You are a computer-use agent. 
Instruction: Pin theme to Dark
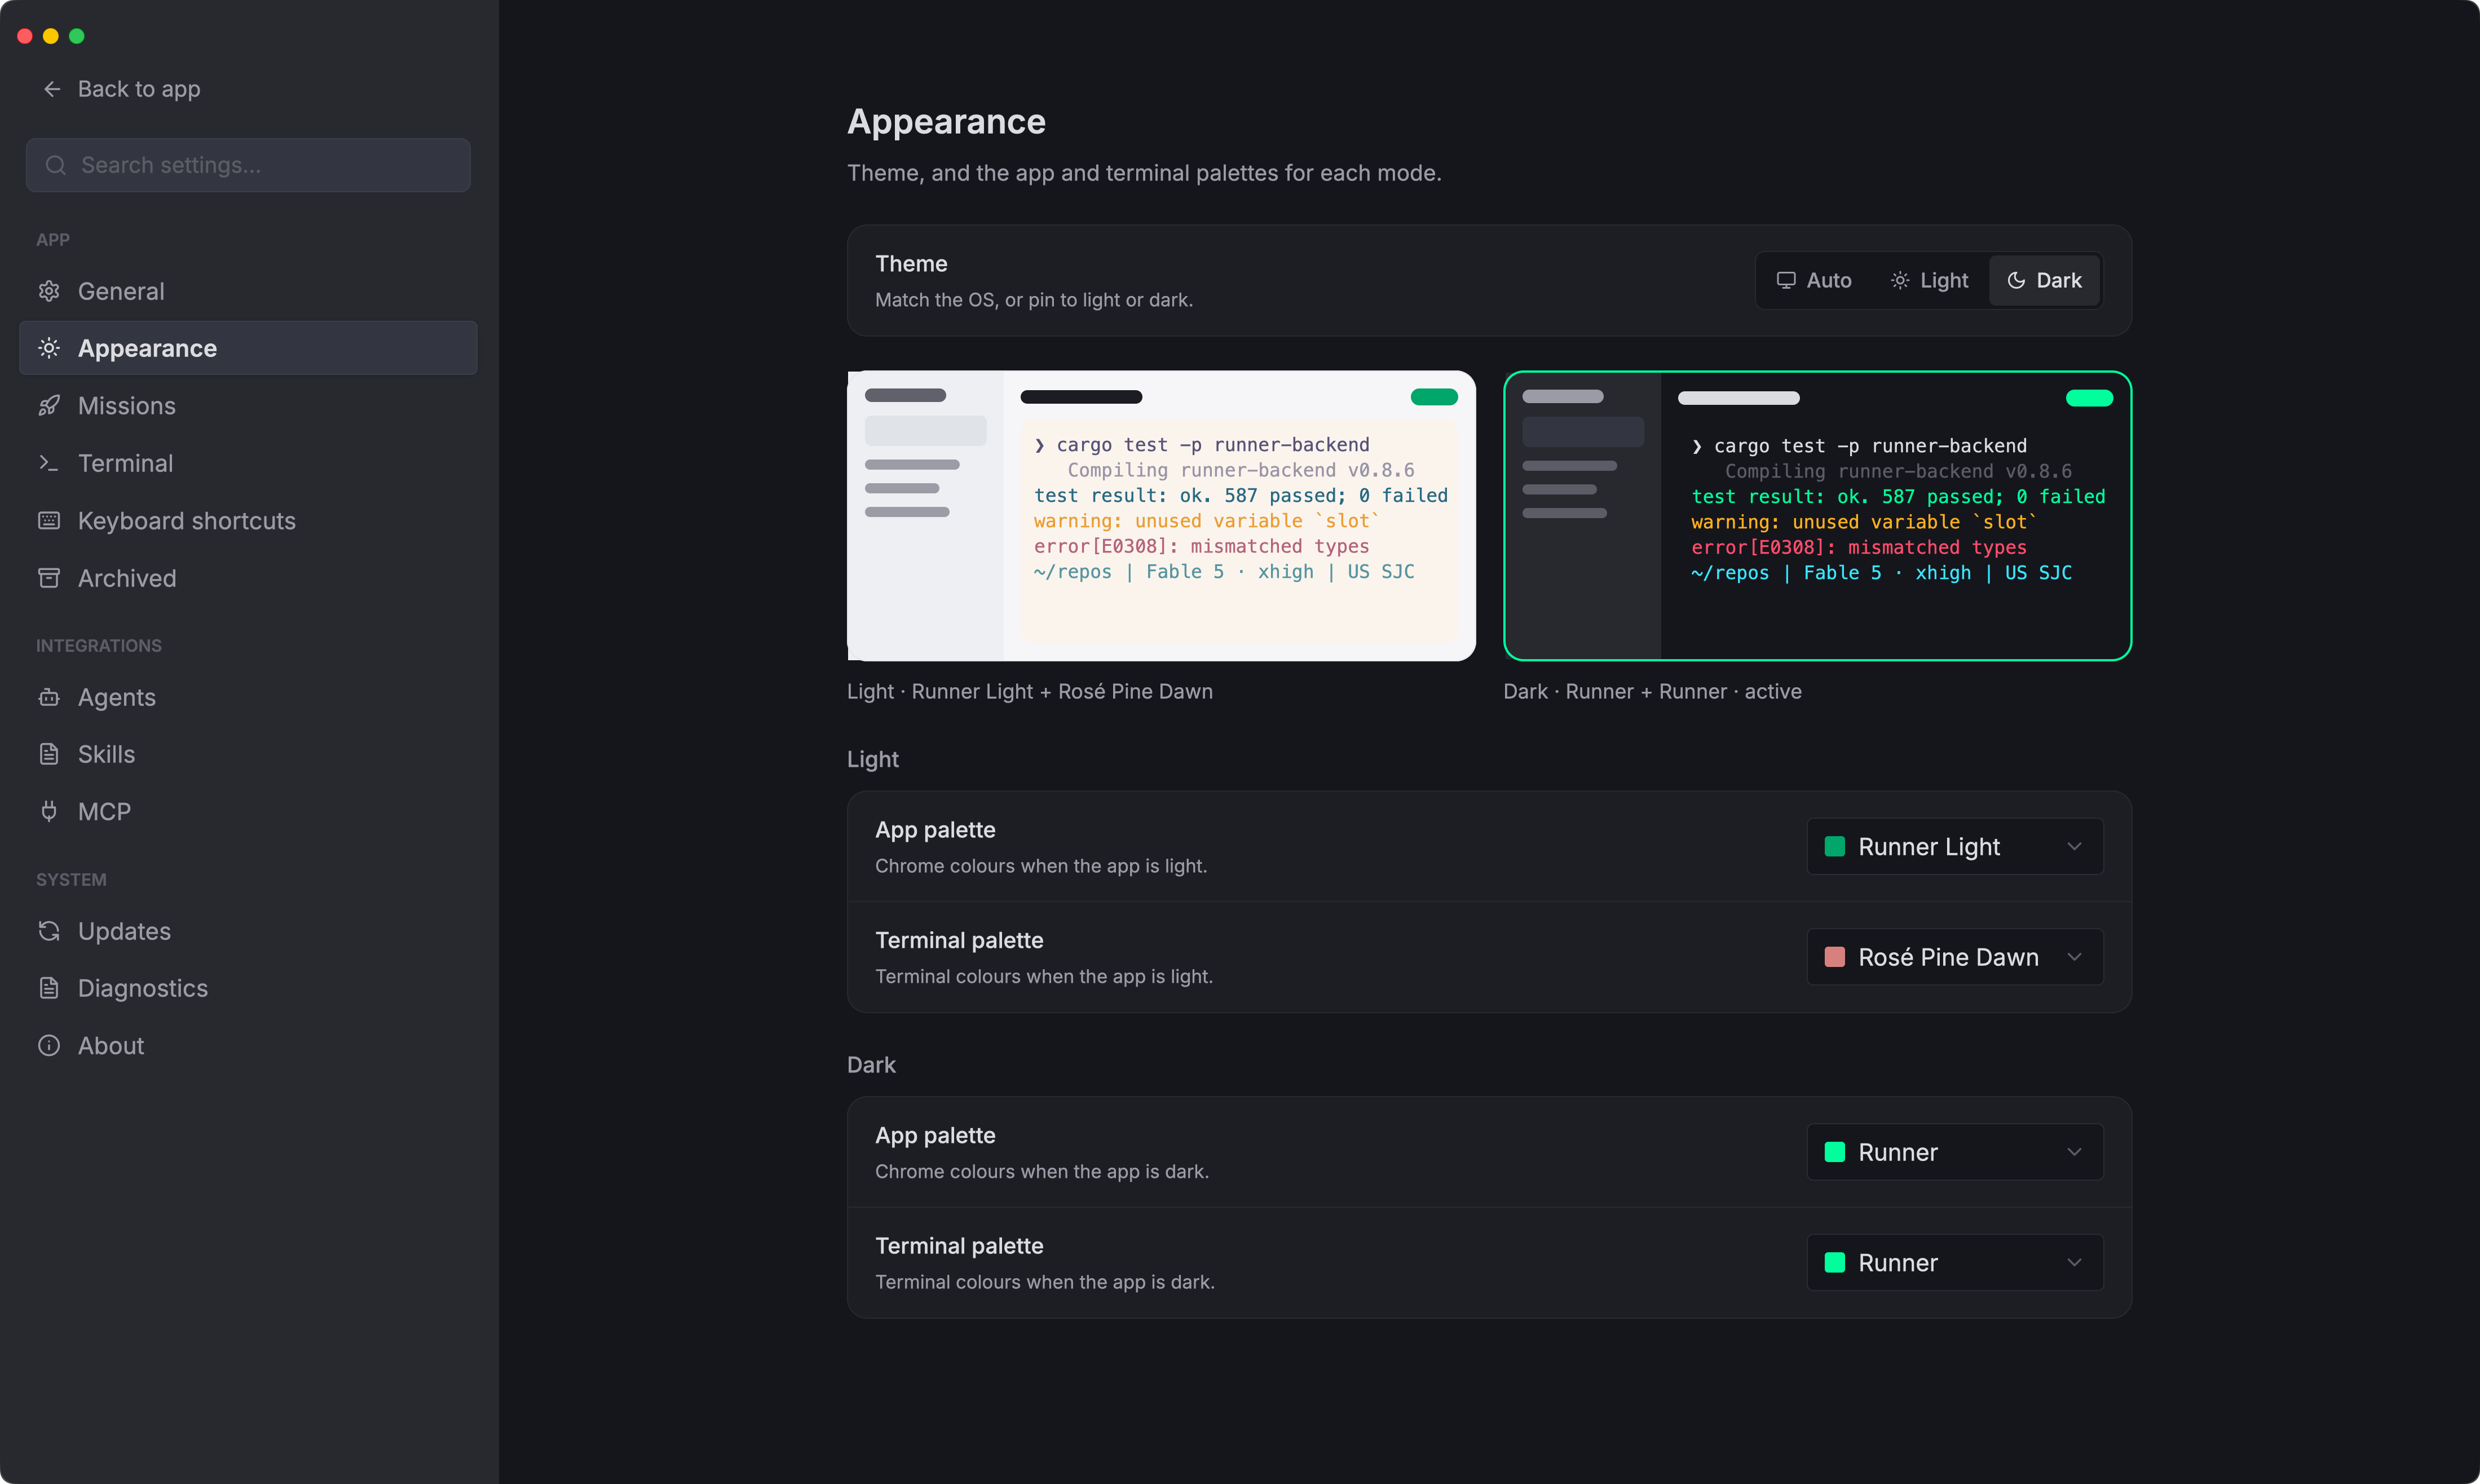click(x=2044, y=281)
